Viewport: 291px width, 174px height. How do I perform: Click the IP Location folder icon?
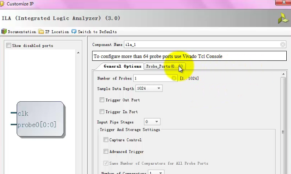pos(41,31)
